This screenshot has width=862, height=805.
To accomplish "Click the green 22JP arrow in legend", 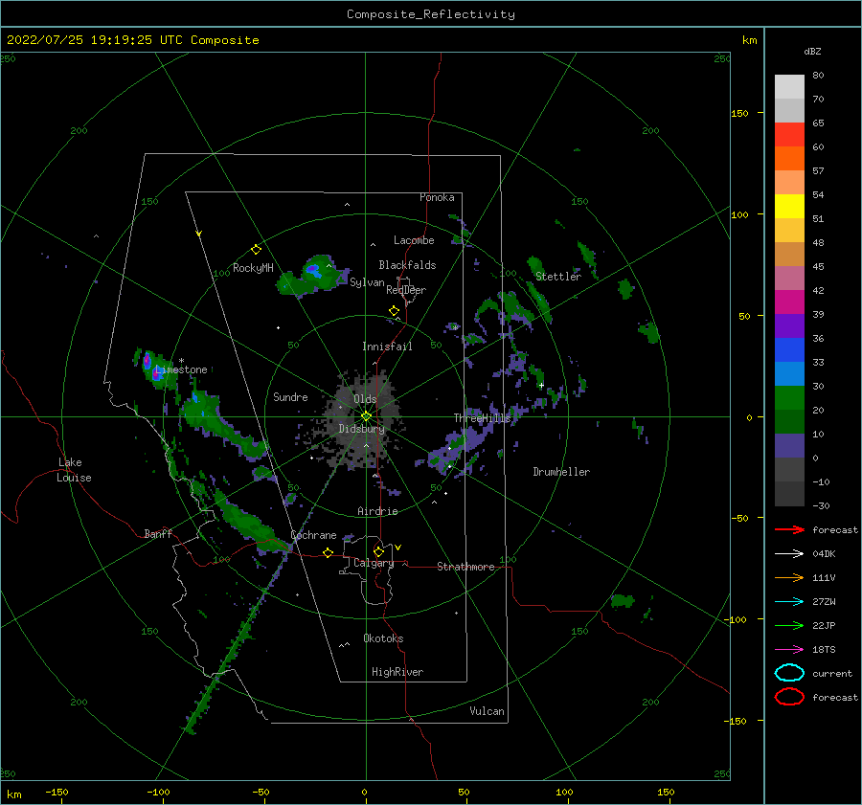I will [x=789, y=625].
